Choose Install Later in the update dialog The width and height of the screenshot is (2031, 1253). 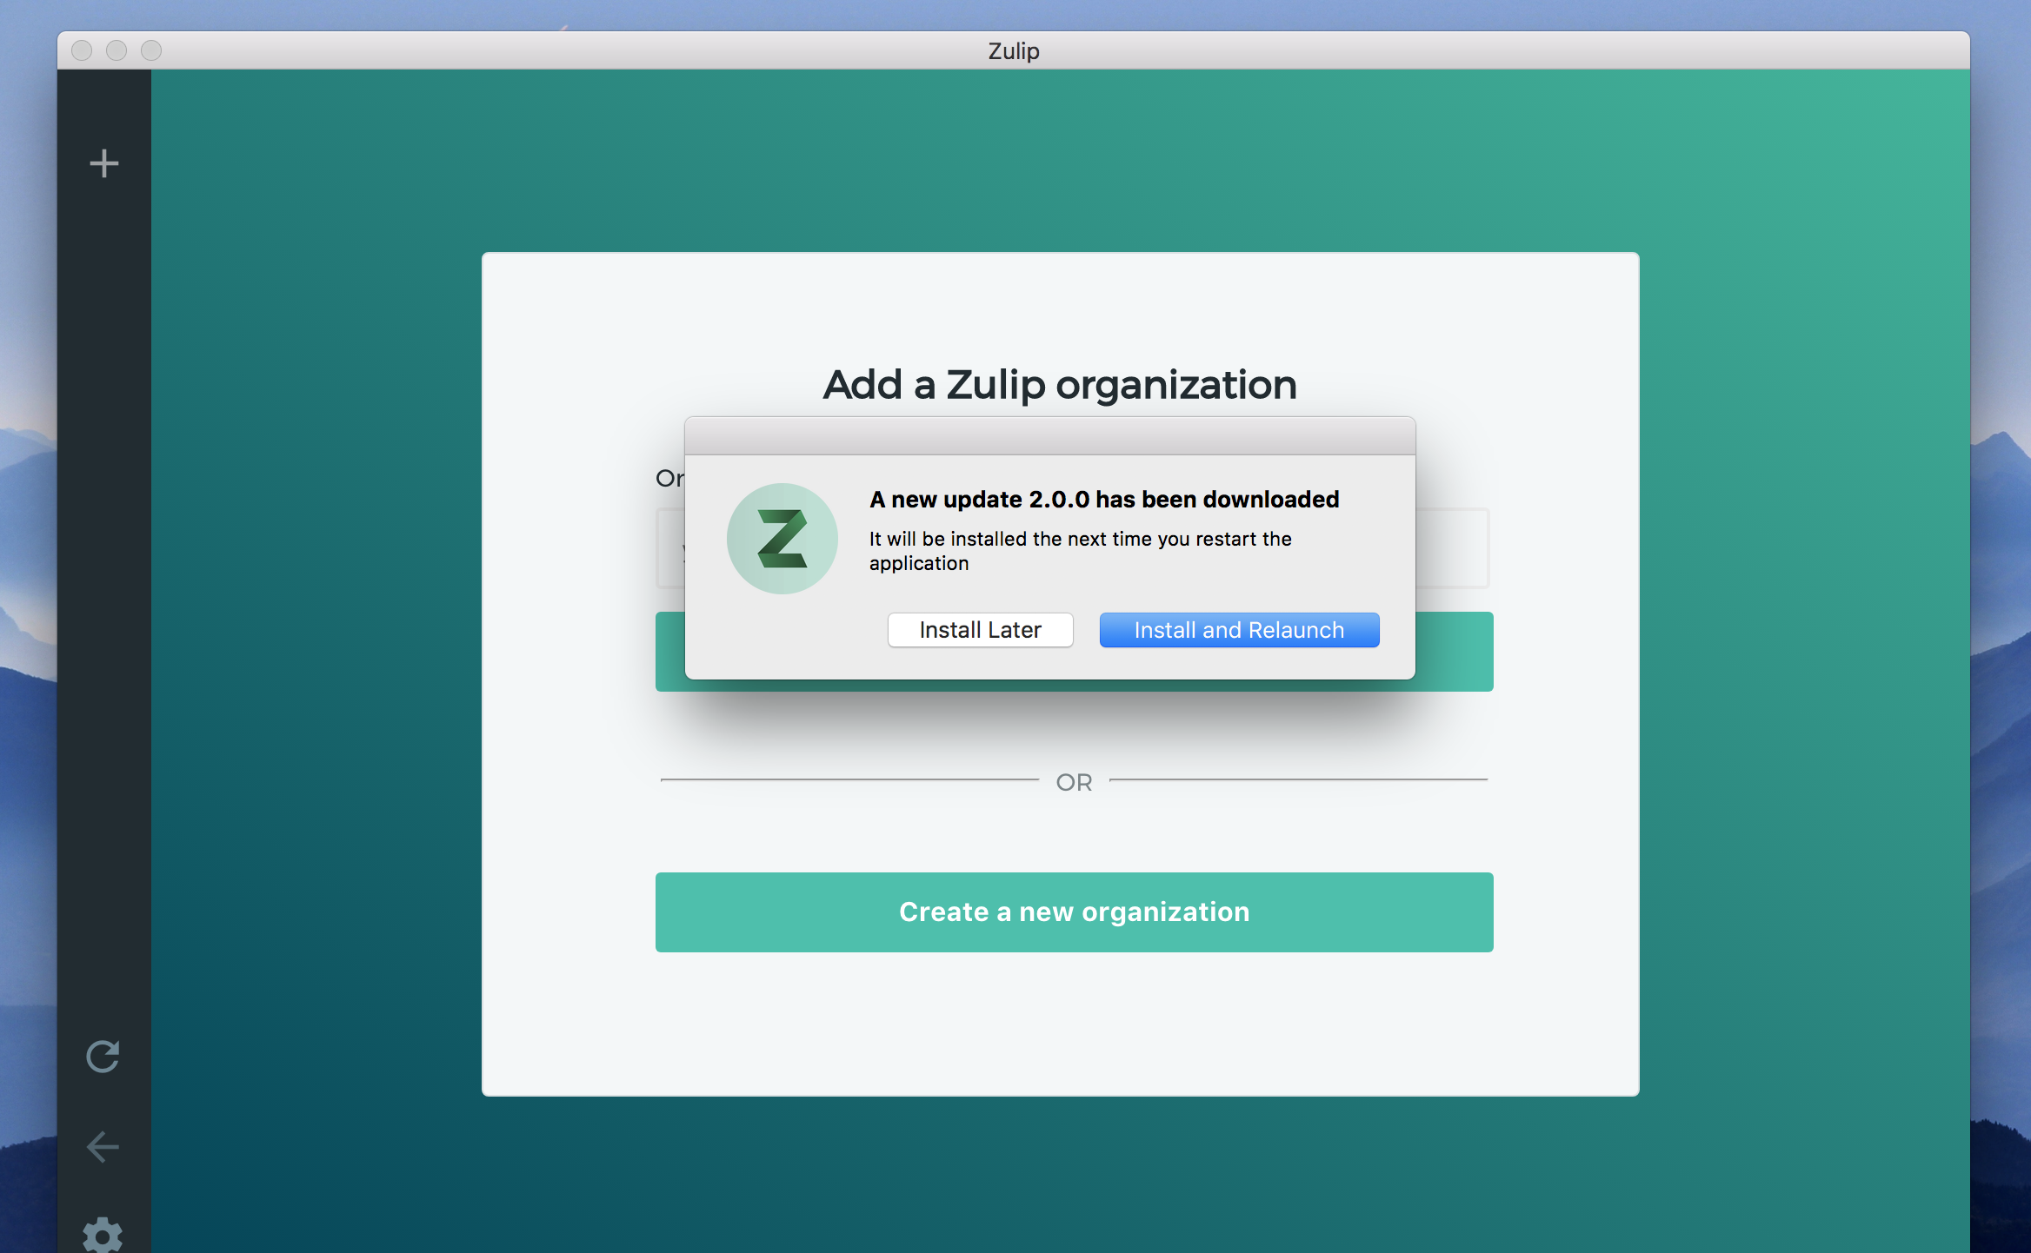click(981, 630)
